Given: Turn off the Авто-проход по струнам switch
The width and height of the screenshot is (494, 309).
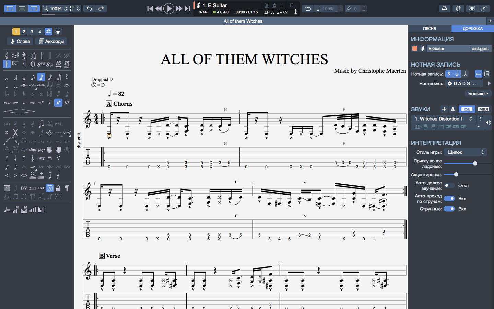Looking at the screenshot, I should (x=449, y=198).
